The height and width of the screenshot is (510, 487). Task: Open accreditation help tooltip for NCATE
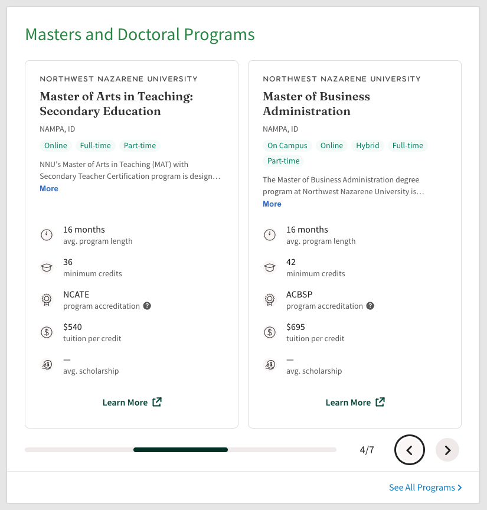(147, 306)
